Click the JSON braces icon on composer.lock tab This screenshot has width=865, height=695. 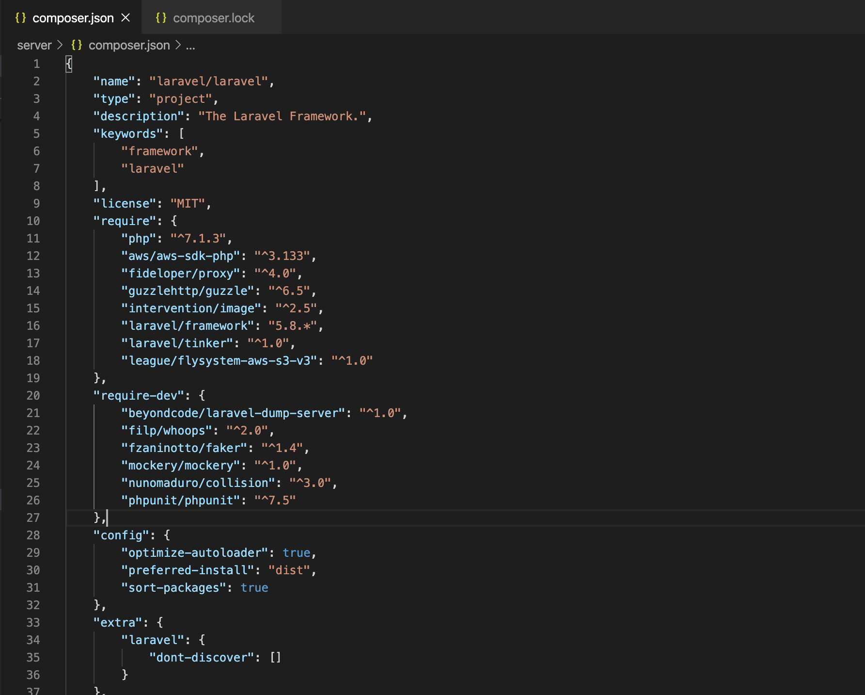(x=161, y=18)
